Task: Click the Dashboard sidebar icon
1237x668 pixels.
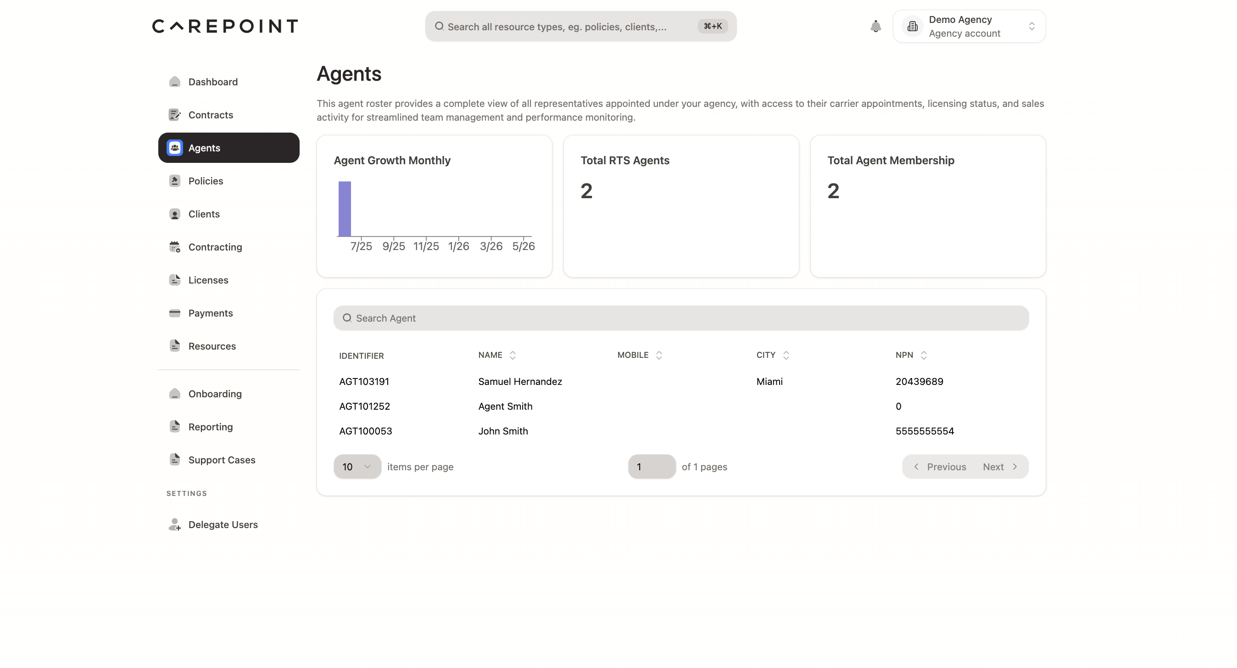Action: [175, 82]
